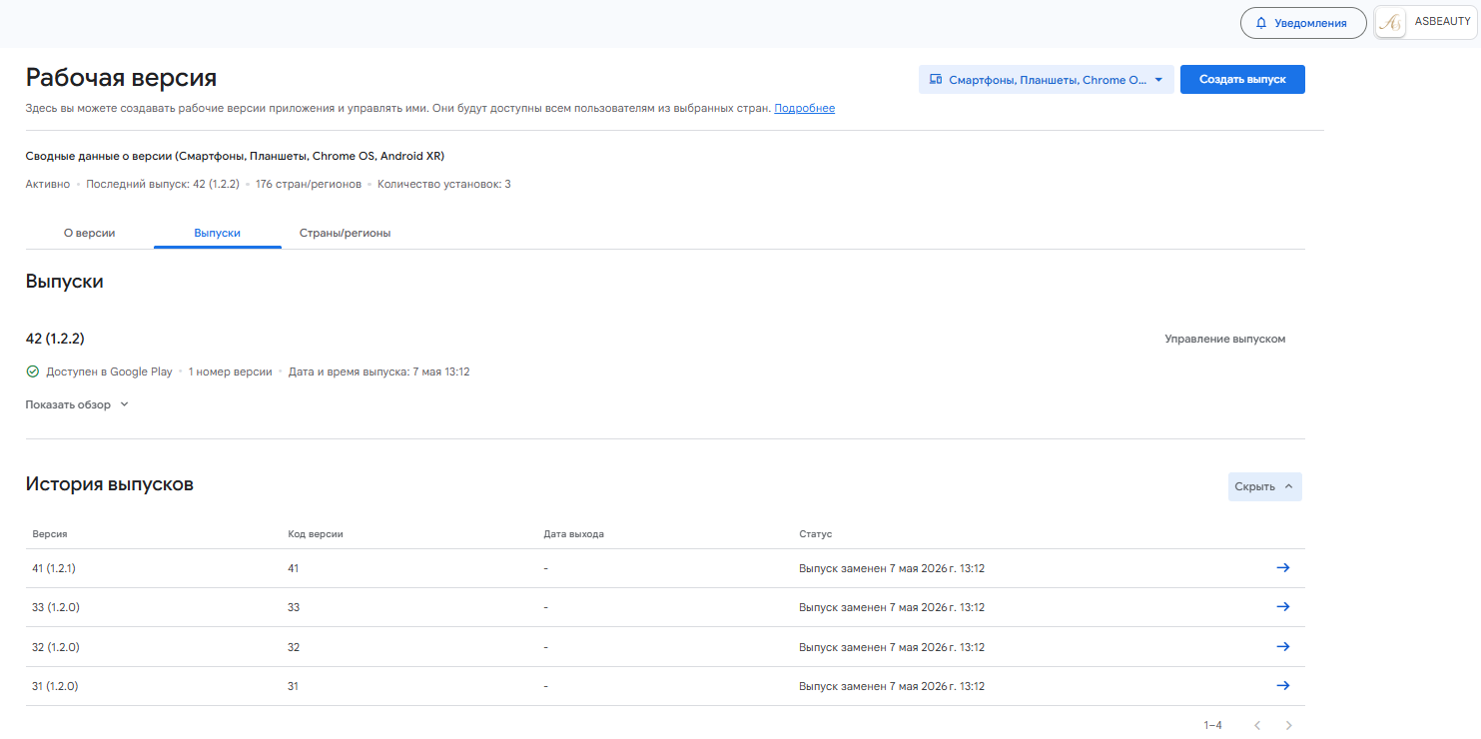The image size is (1481, 739).
Task: Open the form factor dropdown
Action: pos(1047,80)
